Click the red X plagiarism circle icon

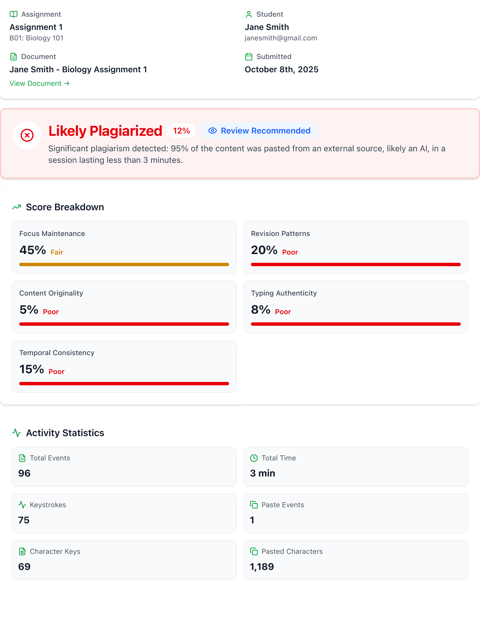click(27, 135)
